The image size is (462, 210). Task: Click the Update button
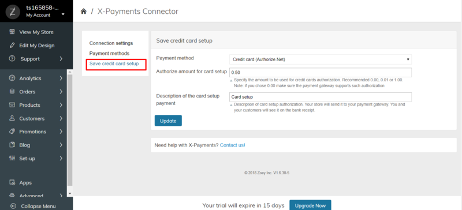point(168,121)
